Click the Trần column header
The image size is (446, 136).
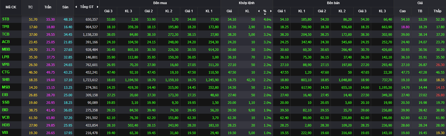[x=50, y=7]
